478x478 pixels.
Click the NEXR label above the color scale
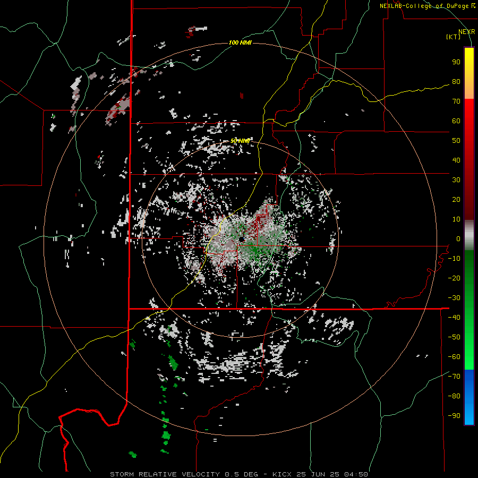coord(466,32)
